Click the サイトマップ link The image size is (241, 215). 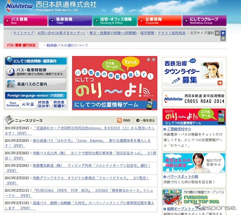click(23, 33)
